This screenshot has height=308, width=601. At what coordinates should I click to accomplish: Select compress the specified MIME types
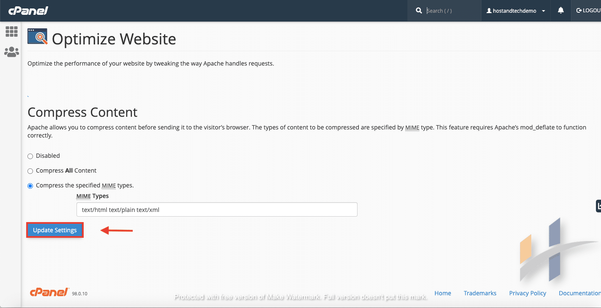pos(30,185)
